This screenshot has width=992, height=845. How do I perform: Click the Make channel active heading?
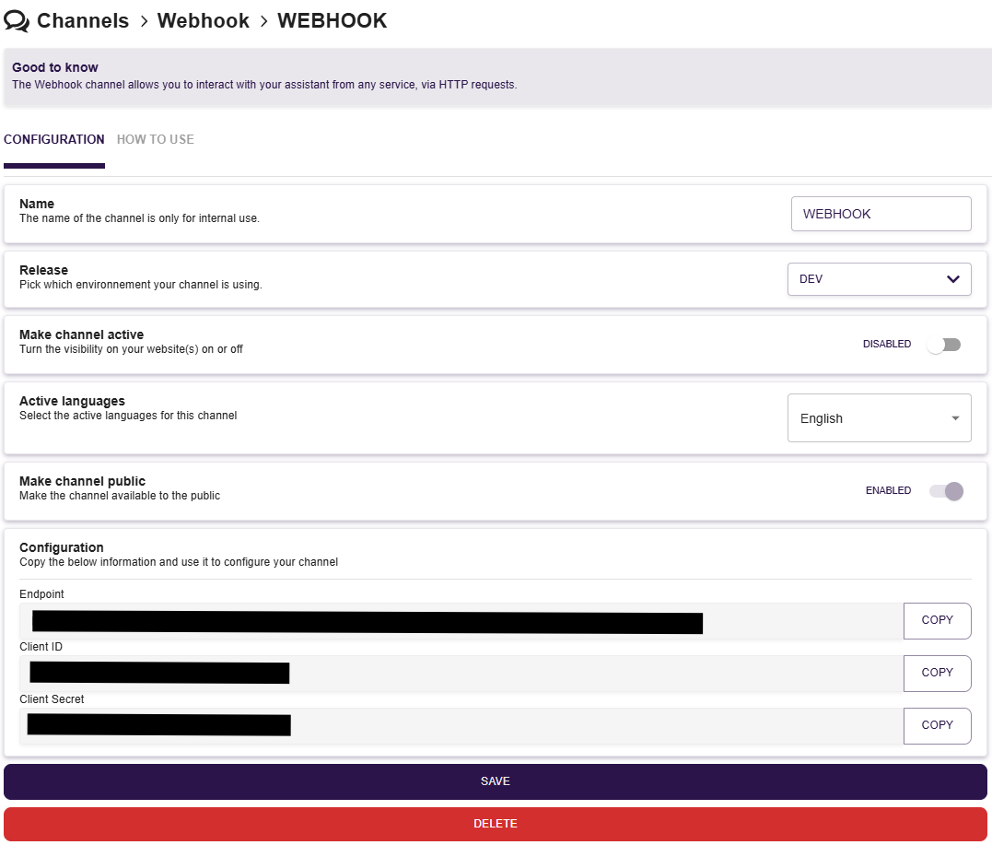click(x=82, y=334)
